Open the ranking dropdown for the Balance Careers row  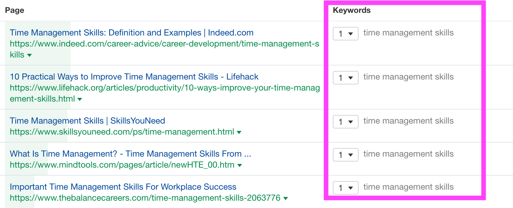pyautogui.click(x=345, y=188)
